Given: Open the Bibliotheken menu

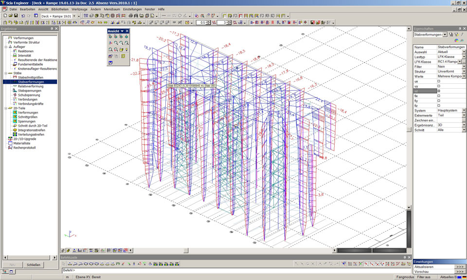Looking at the screenshot, I should click(60, 9).
